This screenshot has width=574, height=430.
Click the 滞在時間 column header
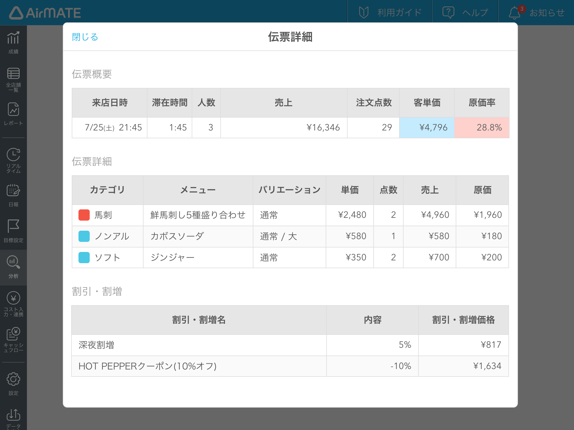point(170,103)
